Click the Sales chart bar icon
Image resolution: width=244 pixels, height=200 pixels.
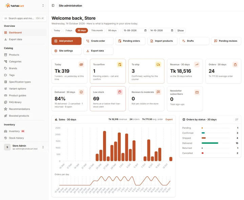coord(56,120)
